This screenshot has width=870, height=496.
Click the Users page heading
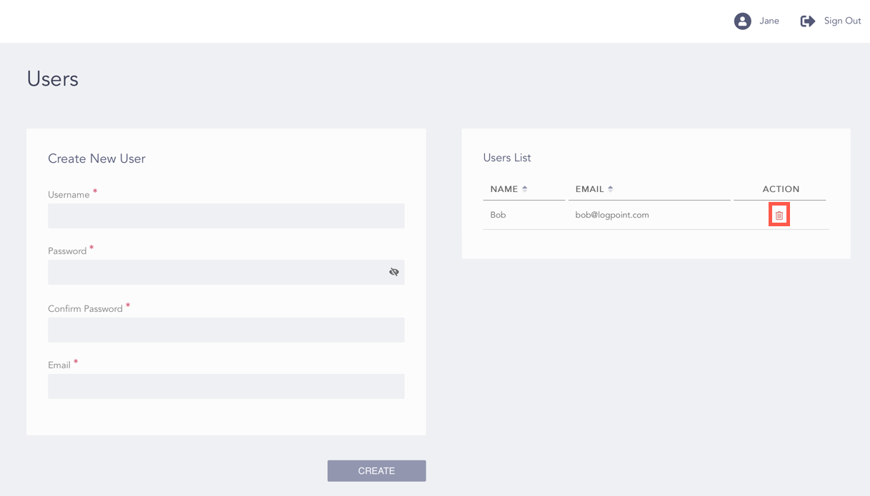[x=53, y=79]
